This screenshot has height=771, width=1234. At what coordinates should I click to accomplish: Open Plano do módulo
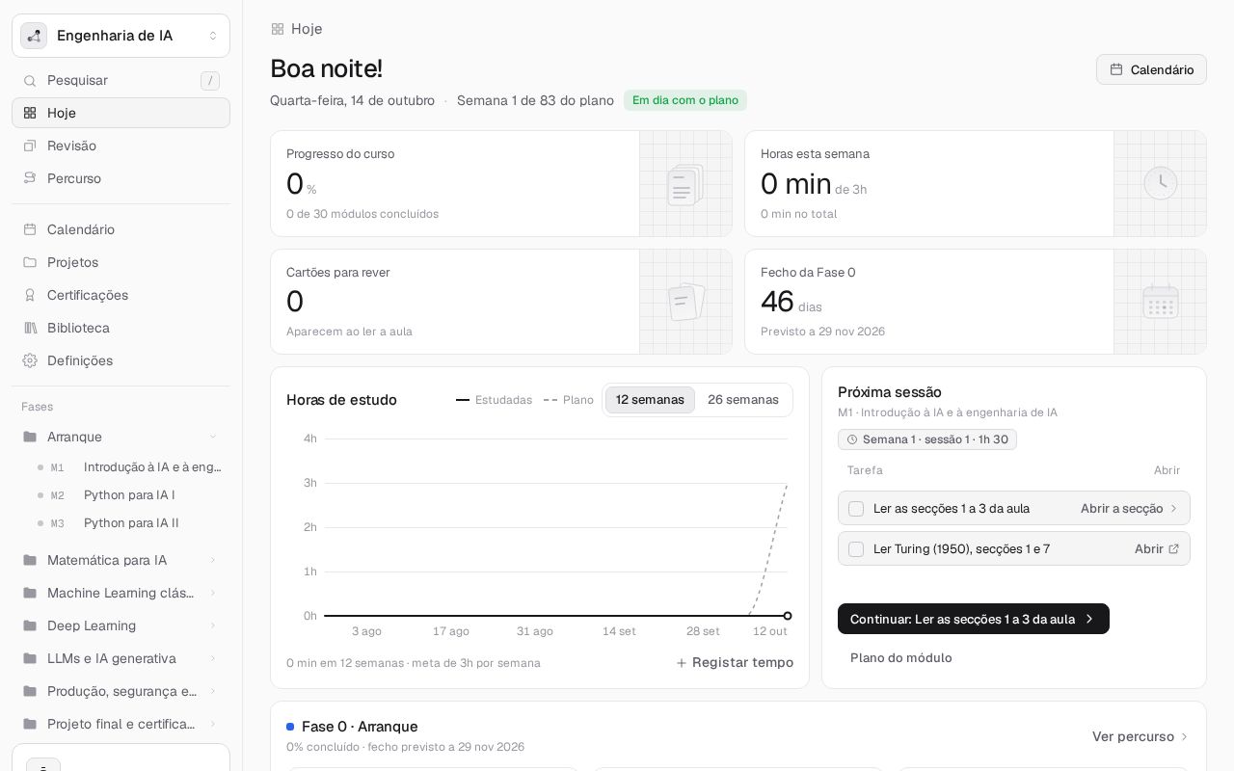tap(901, 657)
